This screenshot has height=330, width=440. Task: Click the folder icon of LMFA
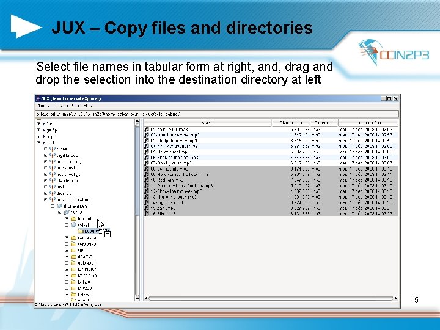point(74,295)
